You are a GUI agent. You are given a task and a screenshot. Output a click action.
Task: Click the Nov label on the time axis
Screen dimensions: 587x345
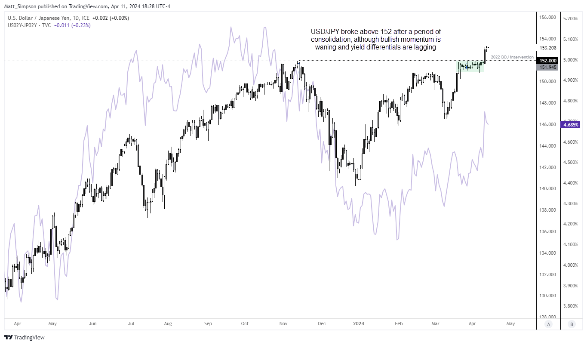pos(284,323)
